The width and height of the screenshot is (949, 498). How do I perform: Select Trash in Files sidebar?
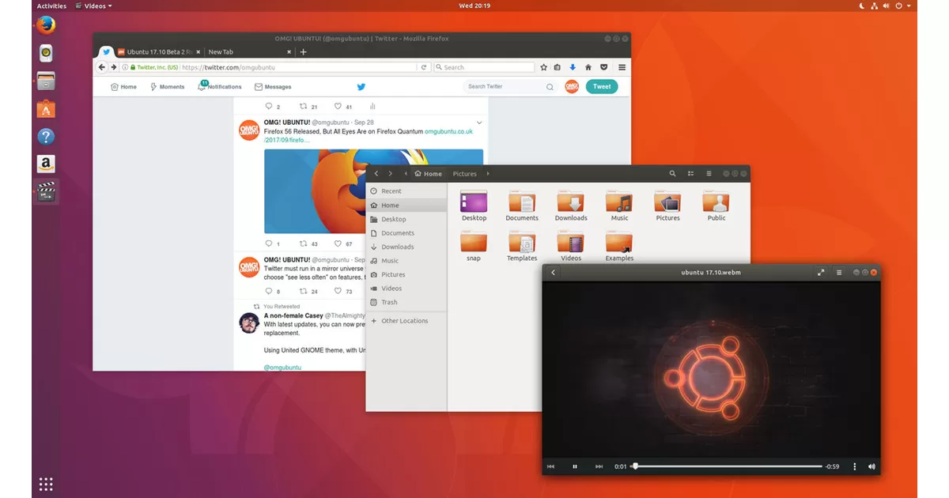(x=406, y=302)
